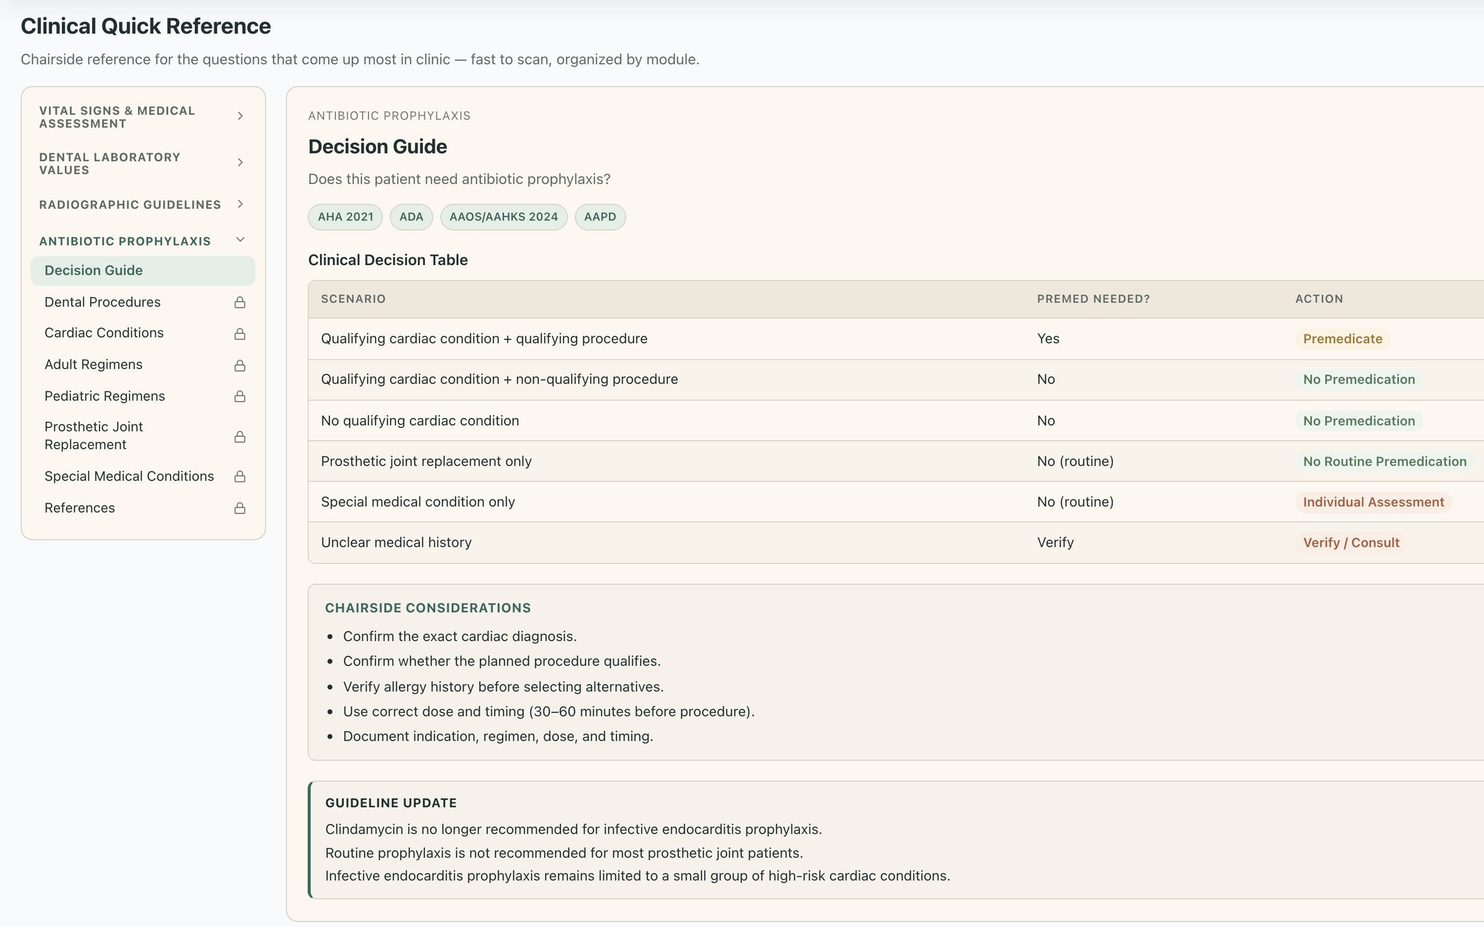Click 'No (routine)' in special medical condition row
This screenshot has height=927, width=1484.
point(1075,502)
